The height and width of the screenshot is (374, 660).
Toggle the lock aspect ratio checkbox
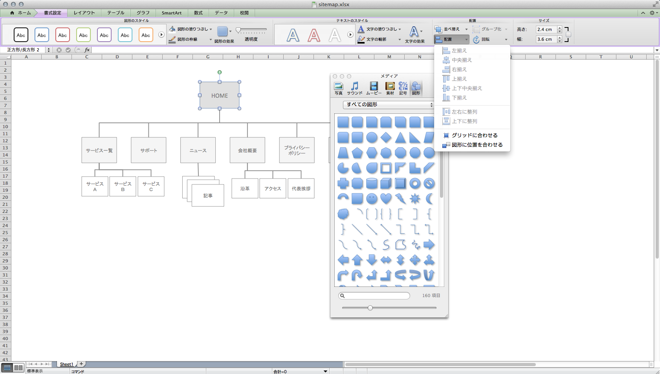tap(568, 35)
